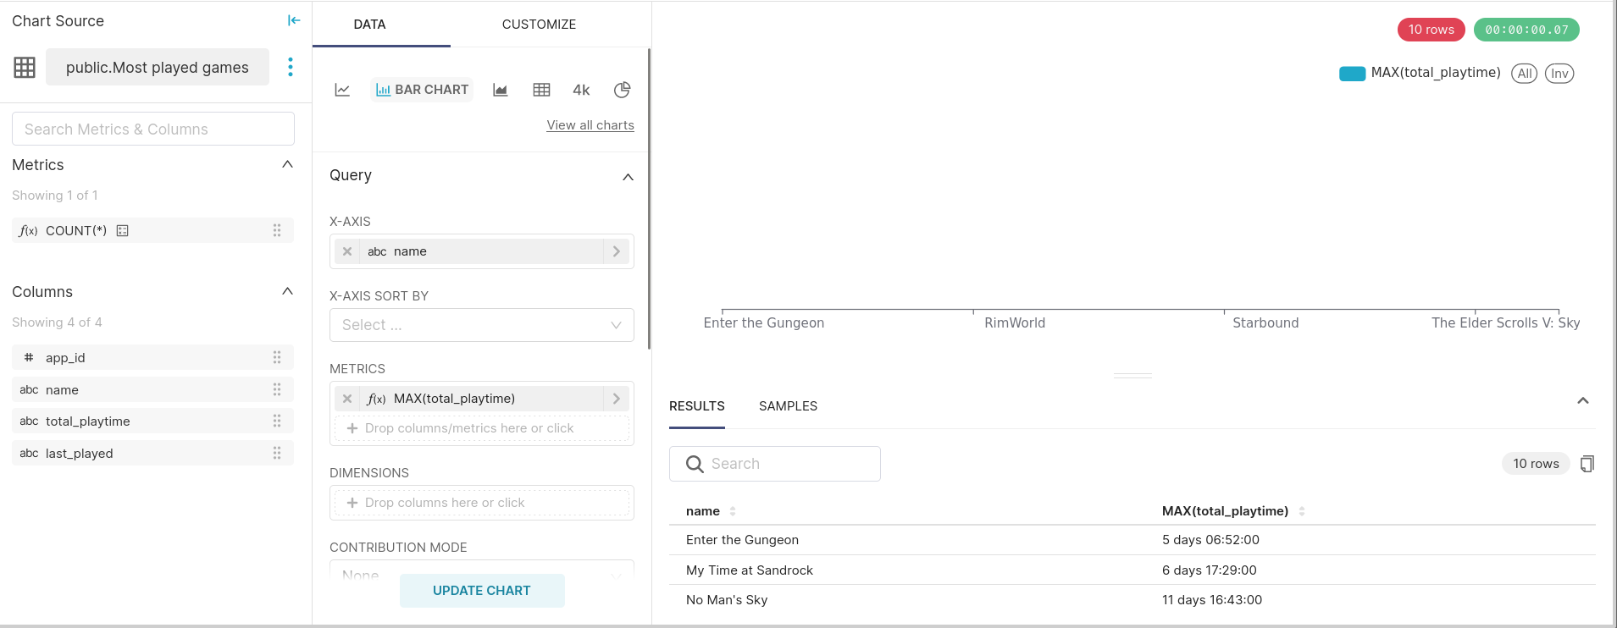Viewport: 1617px width, 628px height.
Task: Click the No Man's Sky result row
Action: (1132, 599)
